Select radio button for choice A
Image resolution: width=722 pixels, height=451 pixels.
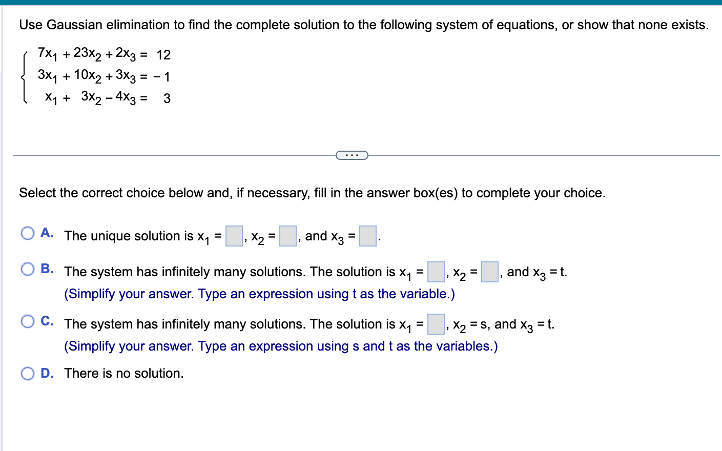tap(28, 233)
